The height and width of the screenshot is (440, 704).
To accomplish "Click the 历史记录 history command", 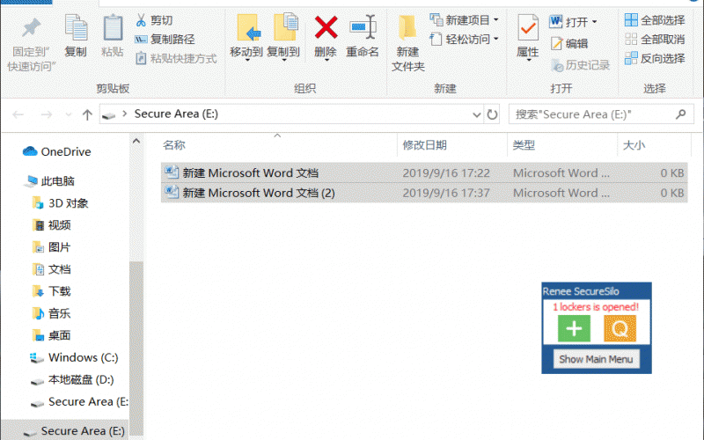I will [580, 65].
